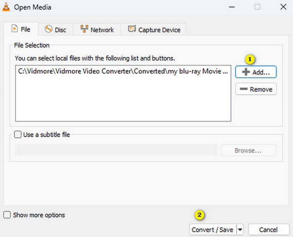Select the Capture Device tab
The image size is (293, 237).
pos(154,30)
